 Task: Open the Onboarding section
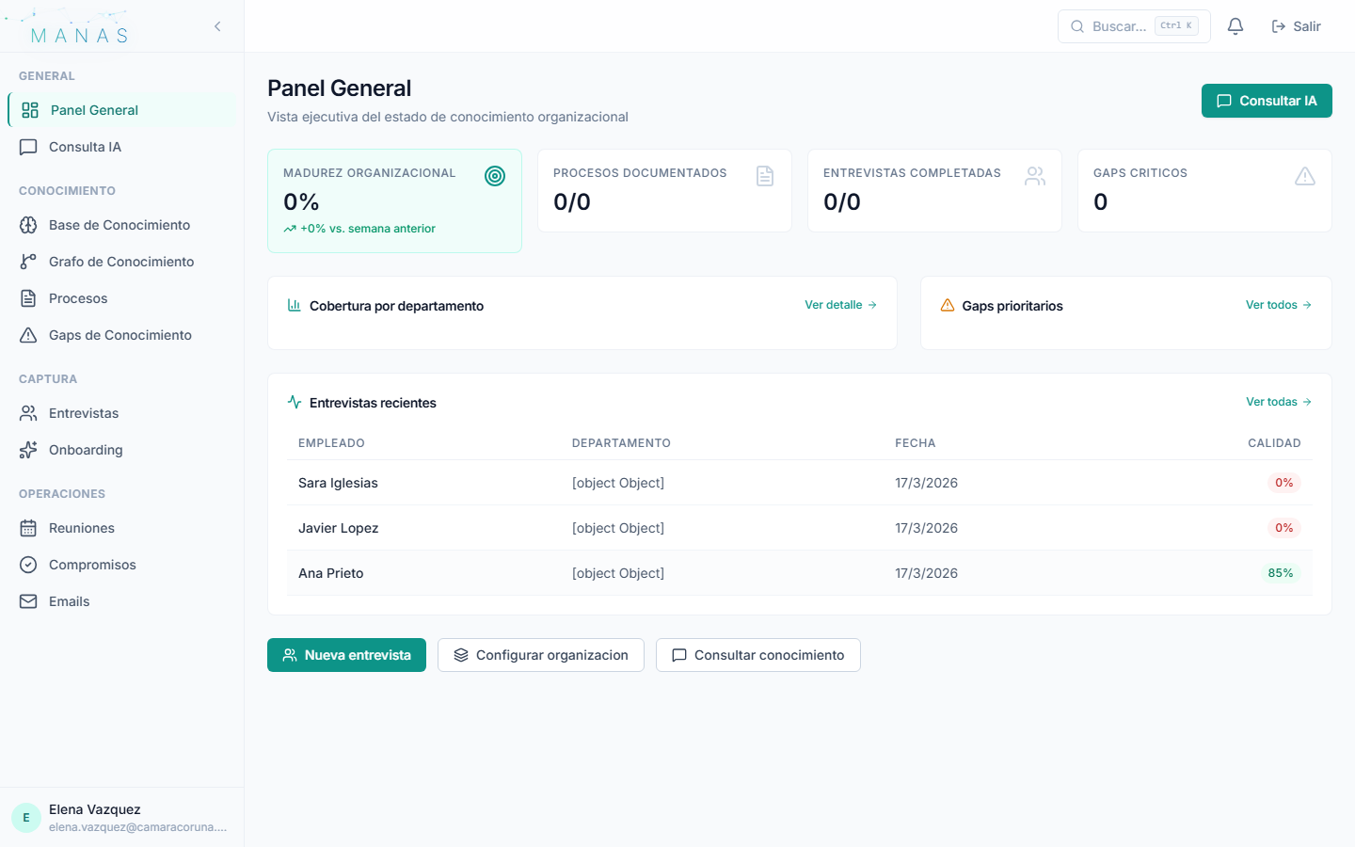pos(86,450)
